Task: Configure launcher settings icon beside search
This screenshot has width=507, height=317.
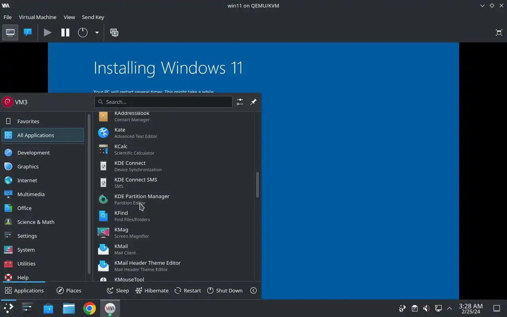Action: pos(240,102)
